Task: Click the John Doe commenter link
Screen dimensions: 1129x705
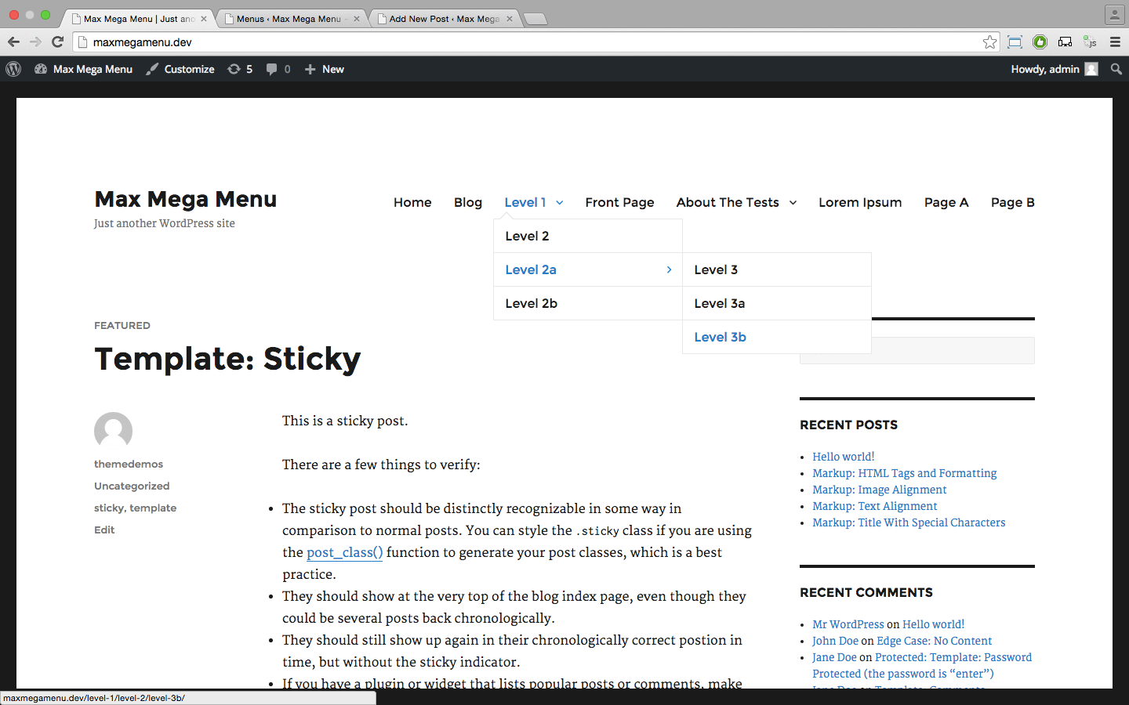Action: 835,641
